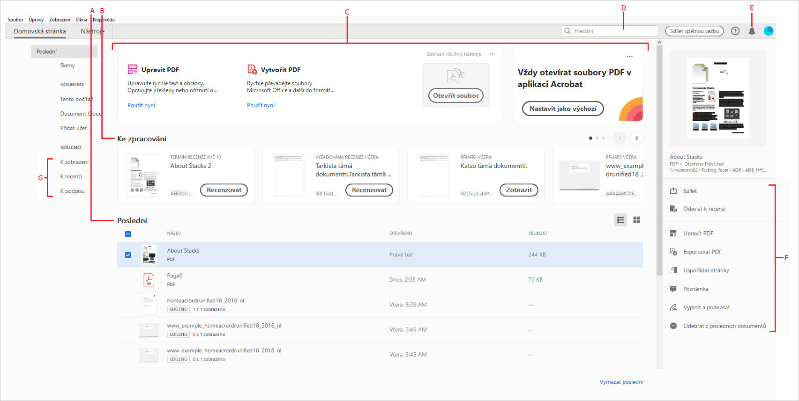The width and height of the screenshot is (799, 401).
Task: Click the Upravit PDF tool icon in the tools card
Action: point(133,70)
